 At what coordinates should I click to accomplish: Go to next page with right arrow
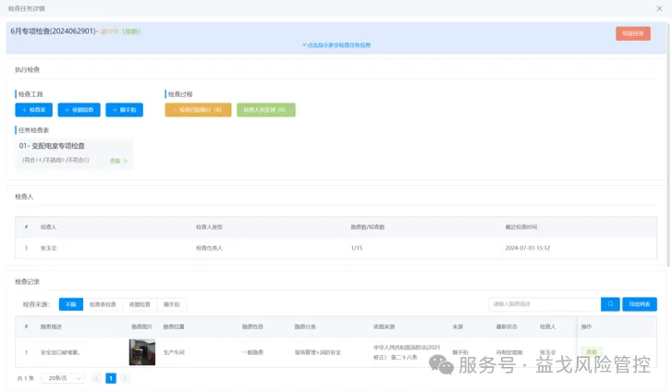click(125, 378)
